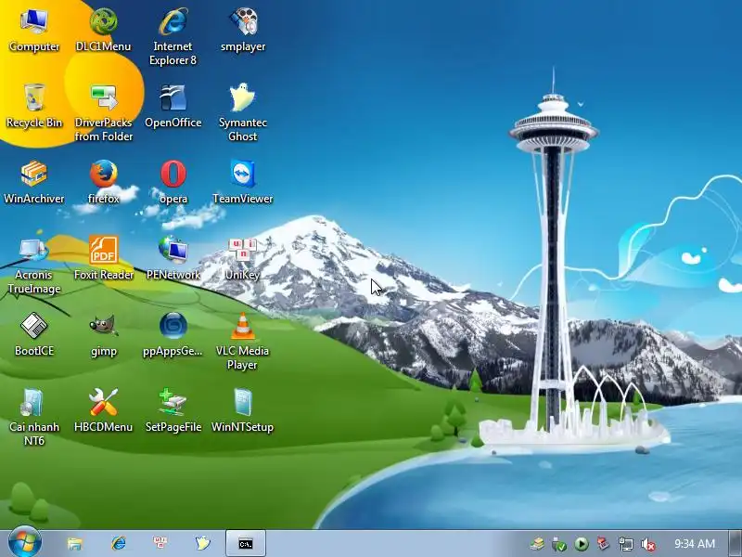
Task: Launch smplayer desktop shortcut
Action: pos(243,30)
